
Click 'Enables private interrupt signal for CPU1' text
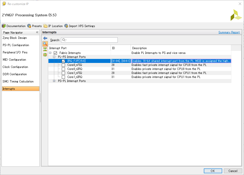[x=166, y=77]
